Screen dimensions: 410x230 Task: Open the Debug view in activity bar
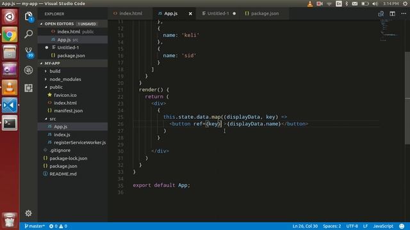tap(28, 70)
